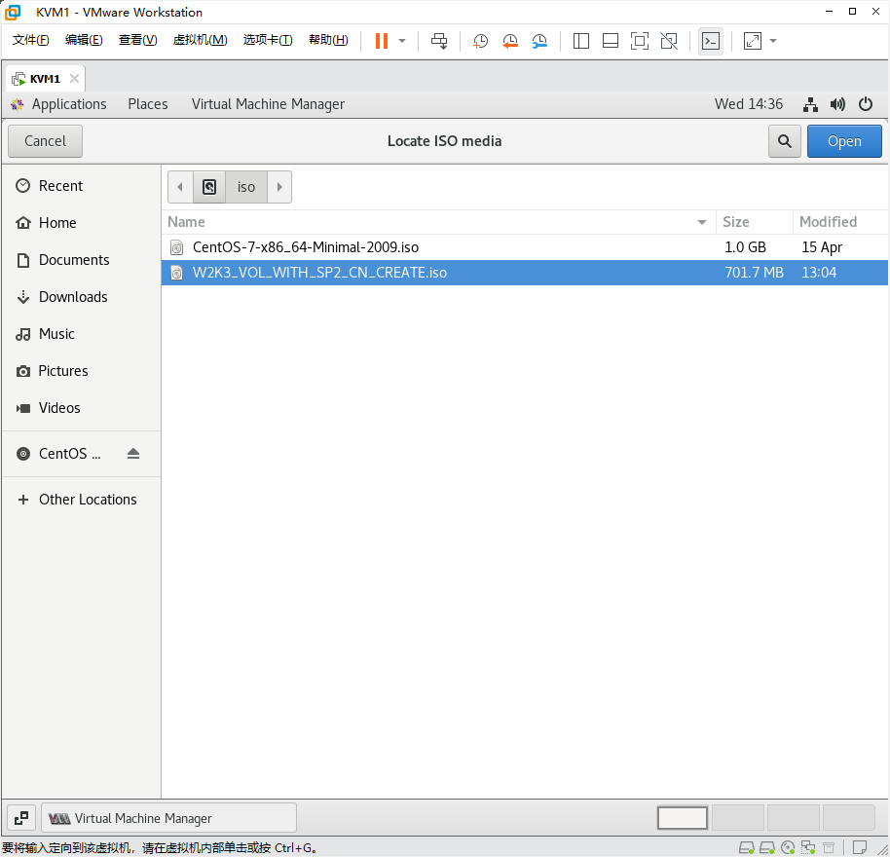Click the Send Ctrl+Alt+Del toolbar icon
Screen dimensions: 890x857
pos(439,41)
